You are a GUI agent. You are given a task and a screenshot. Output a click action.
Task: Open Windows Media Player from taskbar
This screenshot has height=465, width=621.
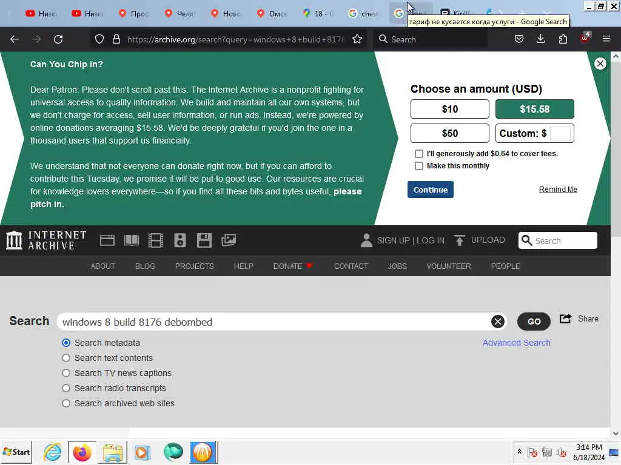point(142,452)
